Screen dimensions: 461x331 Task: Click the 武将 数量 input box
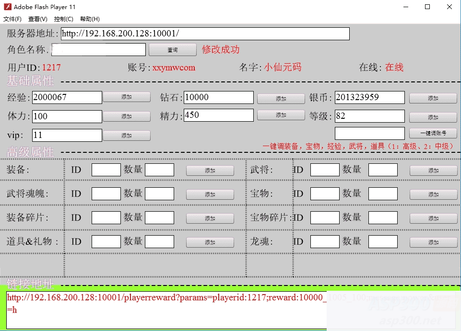pyautogui.click(x=382, y=170)
